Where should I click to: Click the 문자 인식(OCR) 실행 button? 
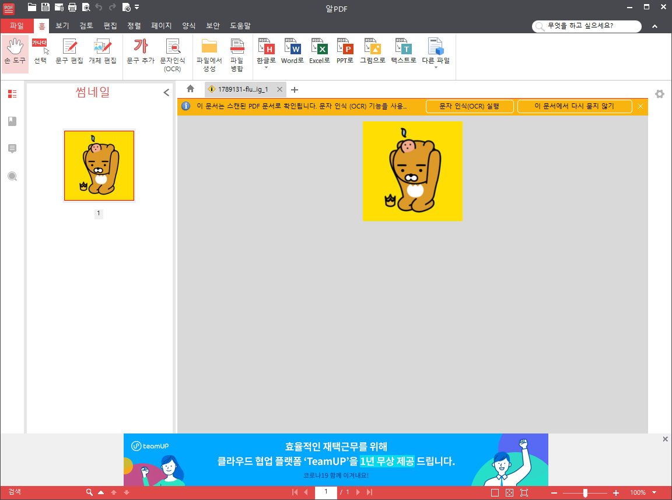click(x=470, y=106)
